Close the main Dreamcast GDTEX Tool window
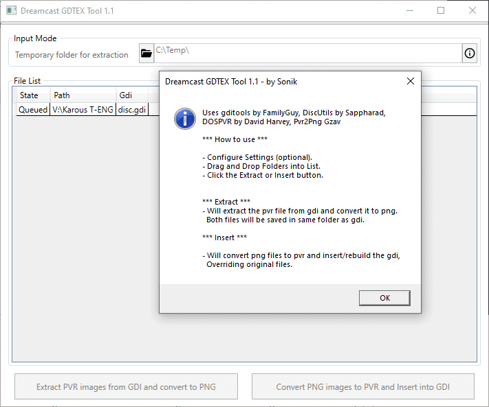 tap(472, 10)
